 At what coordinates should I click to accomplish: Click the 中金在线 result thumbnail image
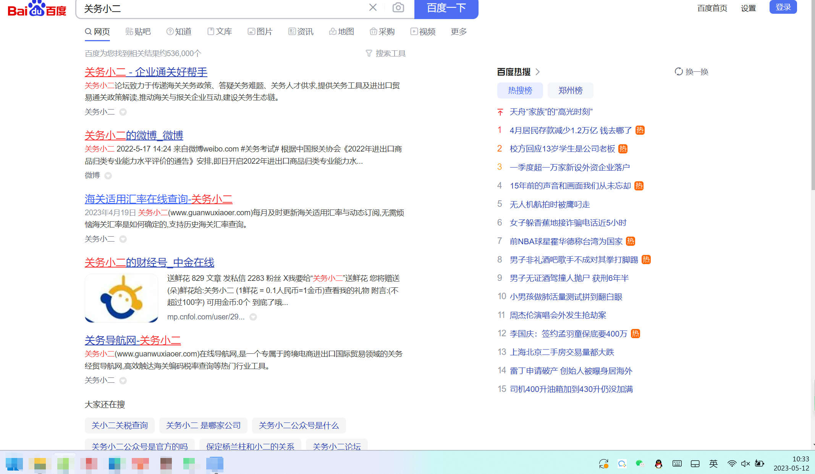coord(121,298)
